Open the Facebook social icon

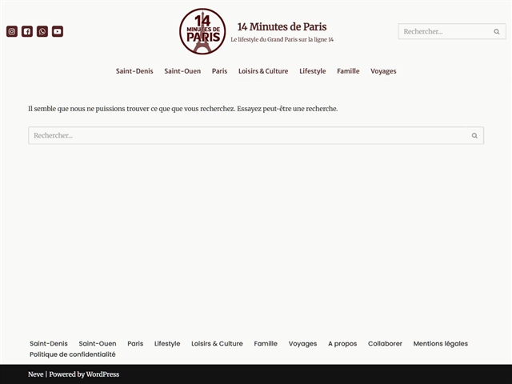coord(27,32)
